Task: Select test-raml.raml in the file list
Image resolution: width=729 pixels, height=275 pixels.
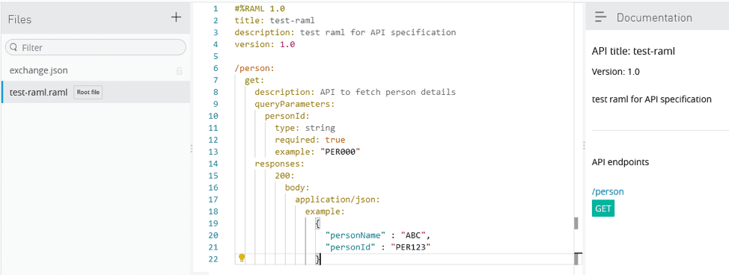Action: (x=95, y=92)
